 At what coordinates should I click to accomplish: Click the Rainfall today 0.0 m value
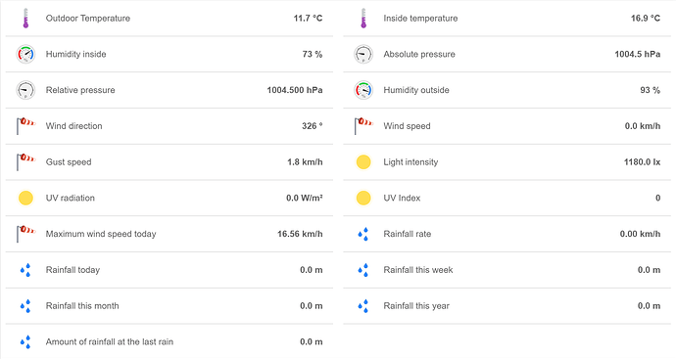point(312,270)
